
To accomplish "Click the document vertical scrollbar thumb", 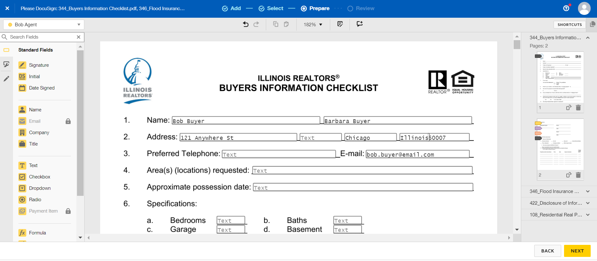I will point(517,45).
